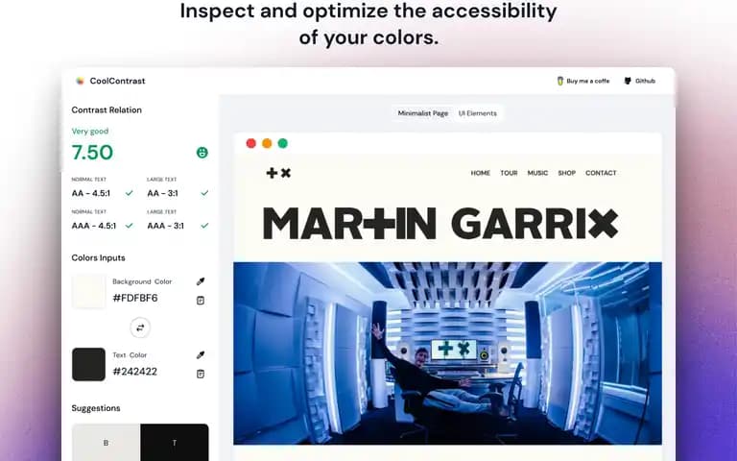Open the dark text color swatch
The width and height of the screenshot is (737, 461).
89,365
